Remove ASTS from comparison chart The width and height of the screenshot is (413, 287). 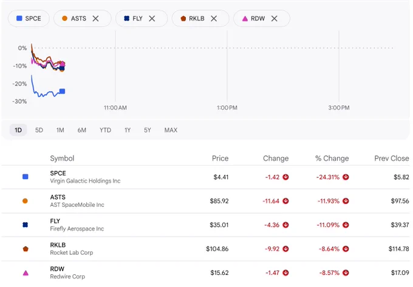95,19
